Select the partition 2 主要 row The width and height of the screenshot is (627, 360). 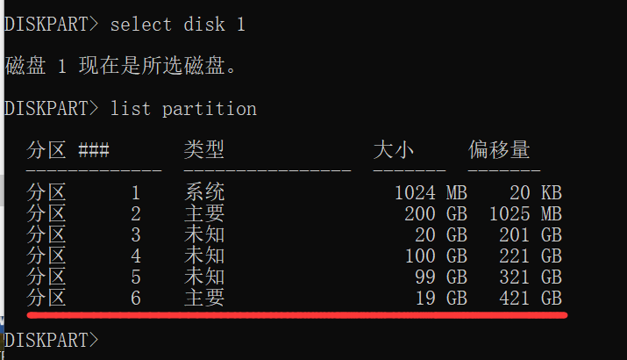[295, 214]
